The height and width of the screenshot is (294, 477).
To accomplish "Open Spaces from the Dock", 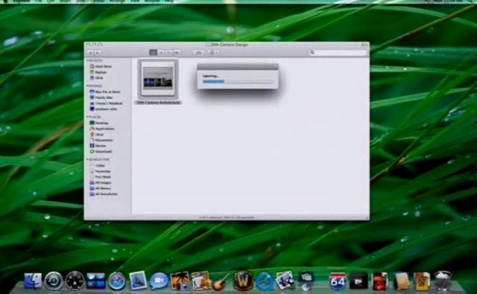I will (95, 281).
